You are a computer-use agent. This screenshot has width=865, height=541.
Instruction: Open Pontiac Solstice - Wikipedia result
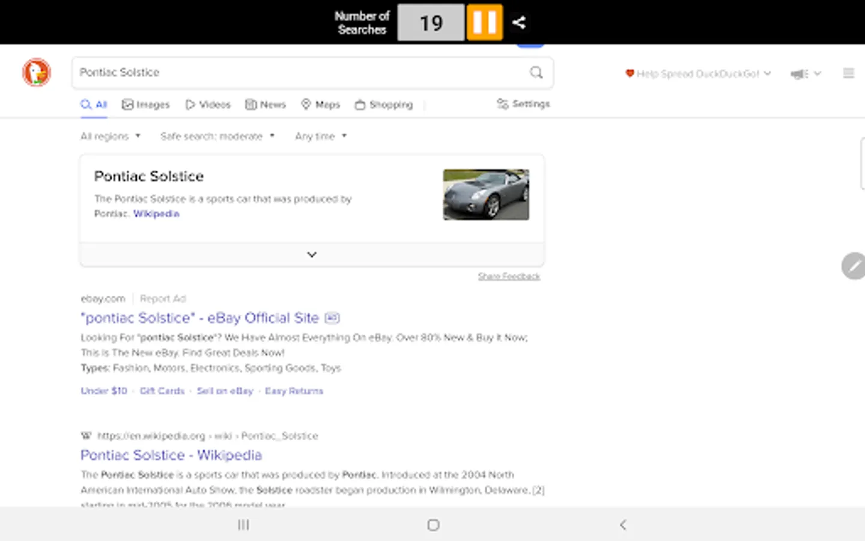(171, 455)
